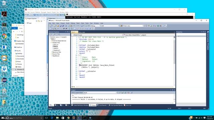Image resolution: width=214 pixels, height=120 pixels.
Task: Click the Cut icon in the toolbar
Action: (66, 26)
